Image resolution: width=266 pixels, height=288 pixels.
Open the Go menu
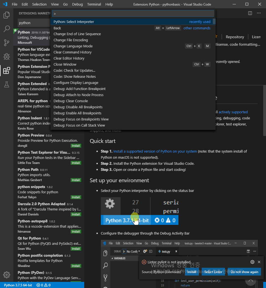tap(65, 4)
